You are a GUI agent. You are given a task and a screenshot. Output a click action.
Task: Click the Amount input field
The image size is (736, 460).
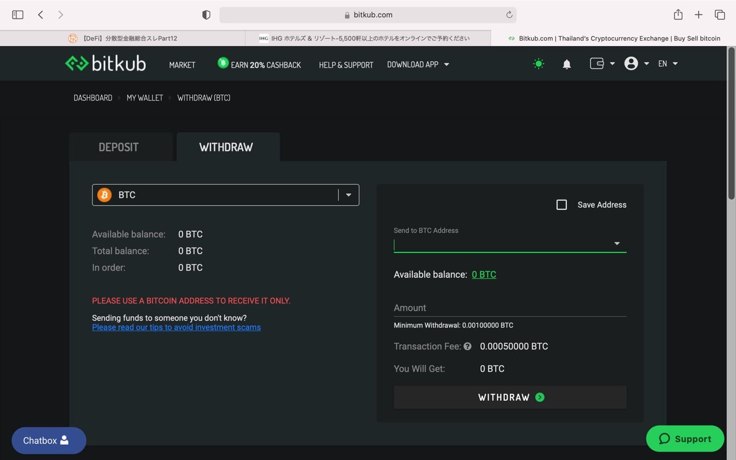510,308
